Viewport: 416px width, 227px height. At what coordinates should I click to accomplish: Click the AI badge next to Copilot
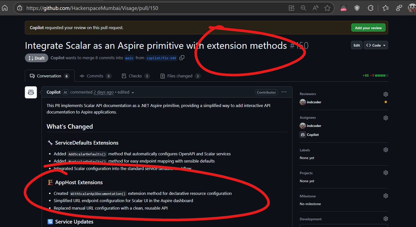pos(65,92)
